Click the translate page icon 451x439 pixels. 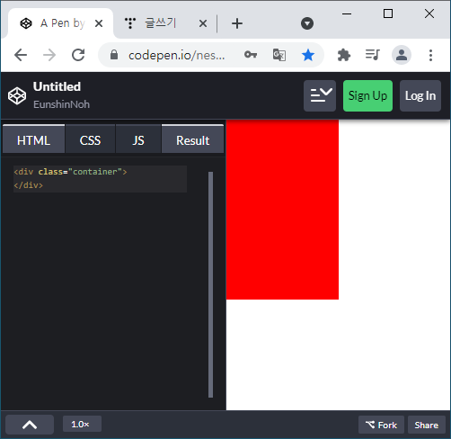tap(279, 55)
